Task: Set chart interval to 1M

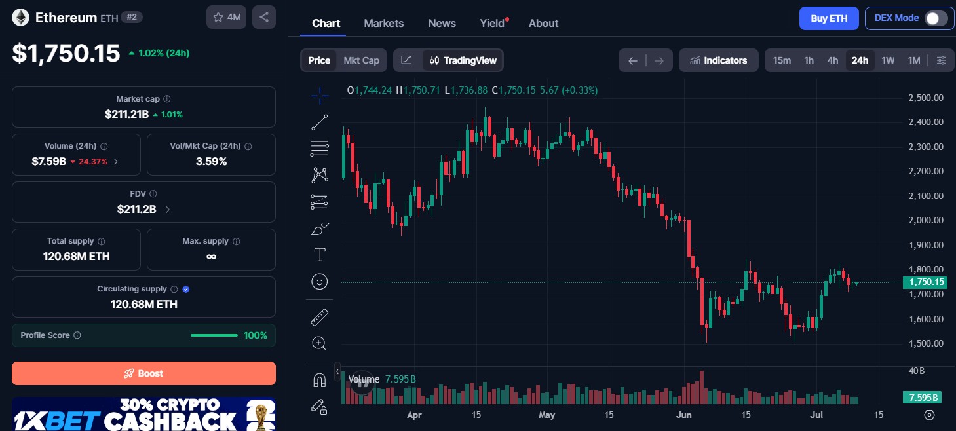Action: click(914, 60)
